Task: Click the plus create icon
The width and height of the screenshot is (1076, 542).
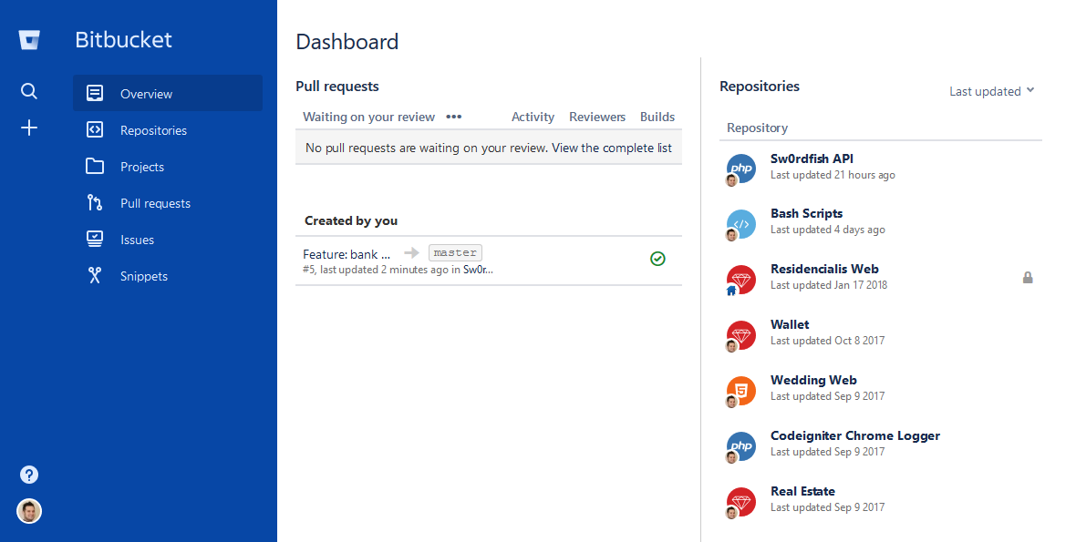Action: (29, 128)
